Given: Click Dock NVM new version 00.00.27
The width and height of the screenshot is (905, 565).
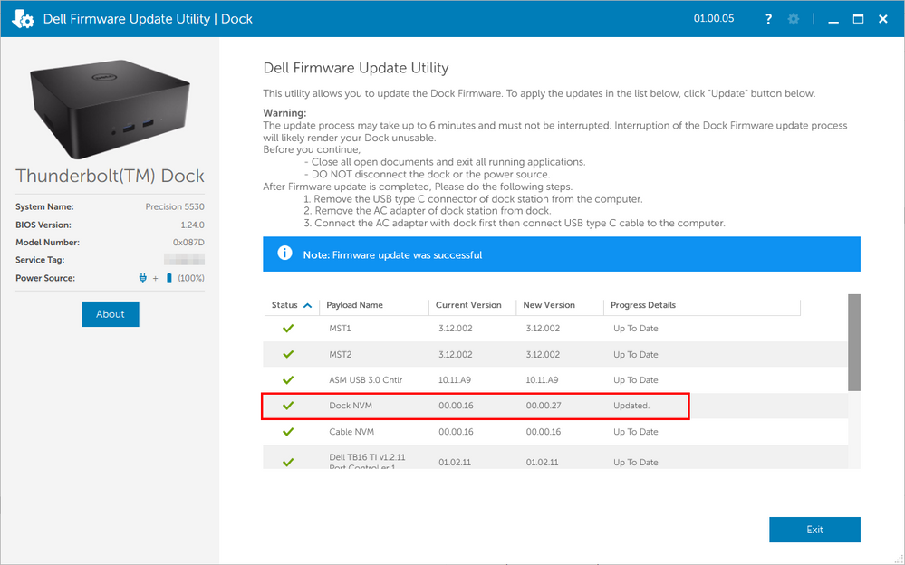Looking at the screenshot, I should pos(544,406).
